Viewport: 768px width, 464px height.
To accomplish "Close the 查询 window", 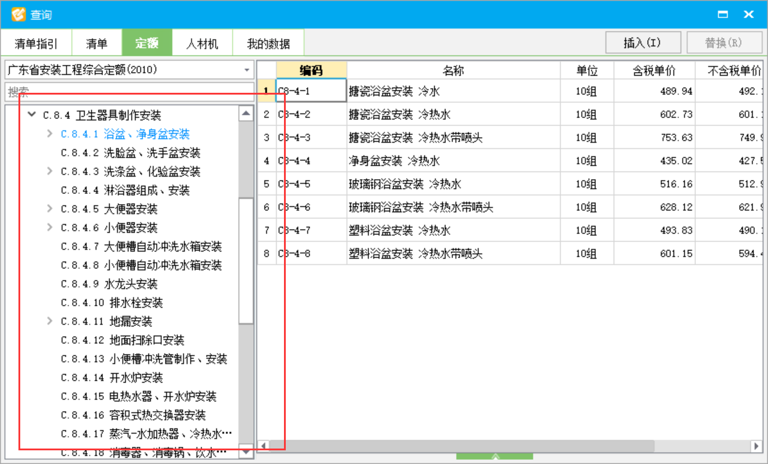I will pos(749,14).
